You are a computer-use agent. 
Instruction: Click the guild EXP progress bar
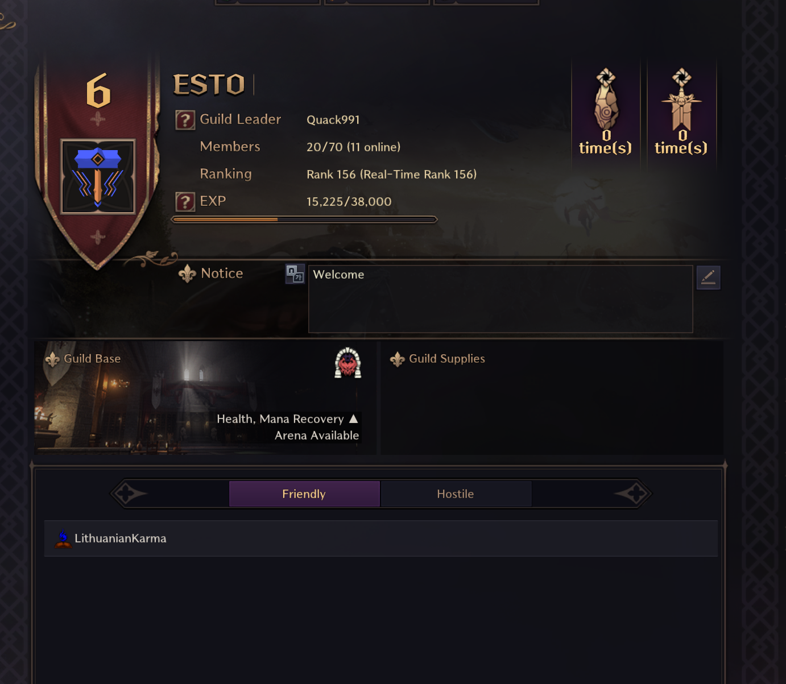point(304,219)
